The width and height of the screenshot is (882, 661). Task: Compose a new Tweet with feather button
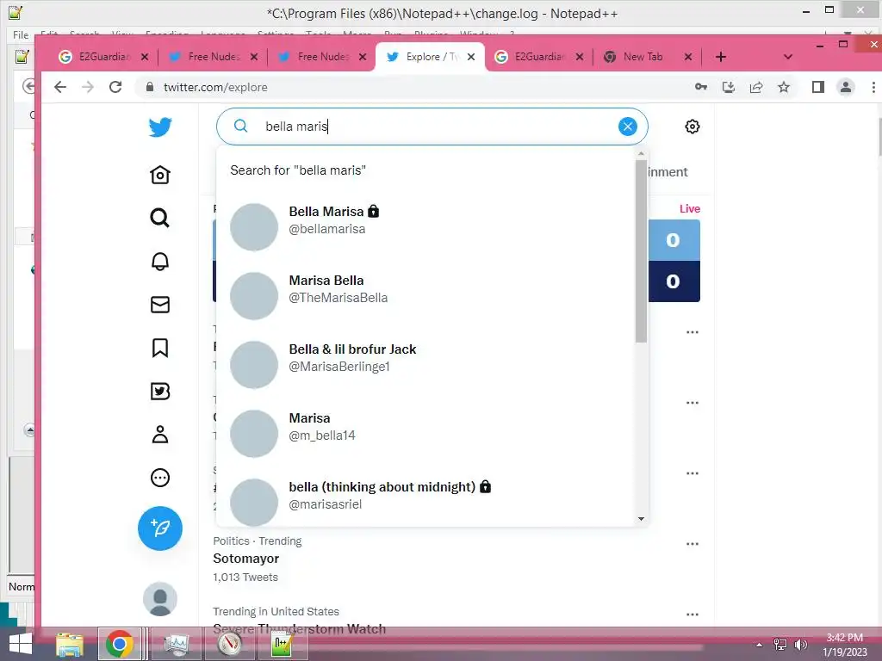tap(160, 528)
